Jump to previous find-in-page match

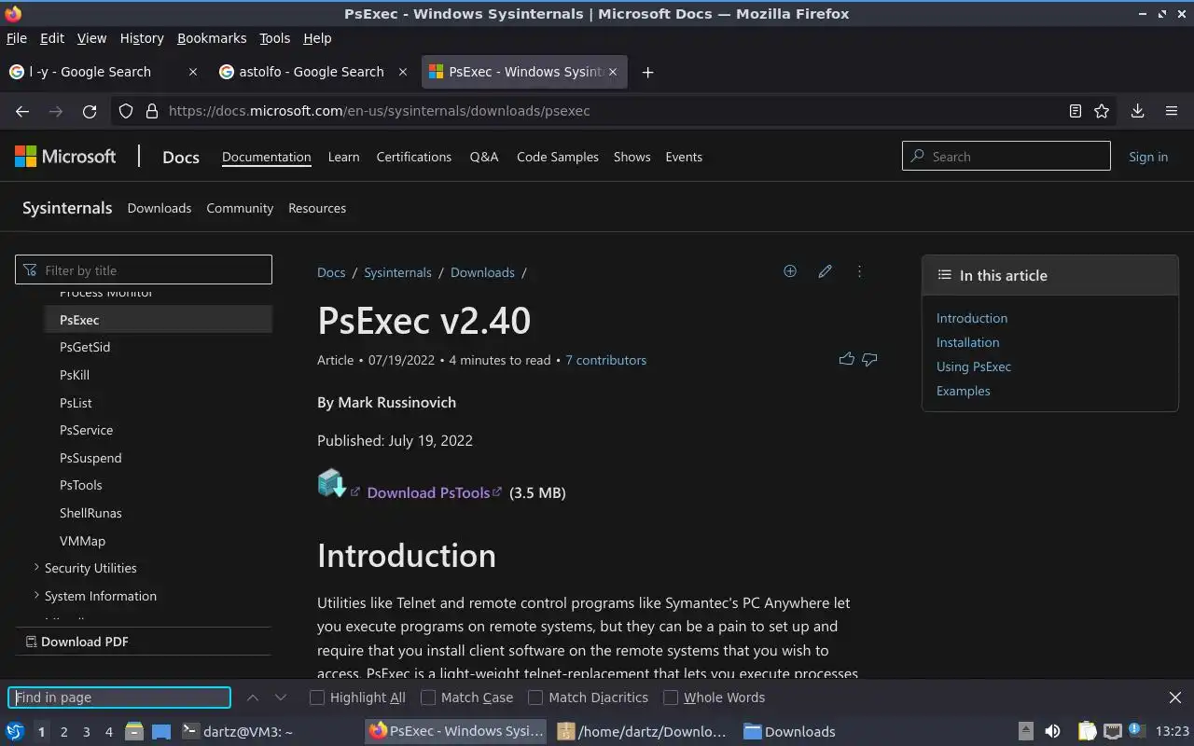pyautogui.click(x=253, y=698)
